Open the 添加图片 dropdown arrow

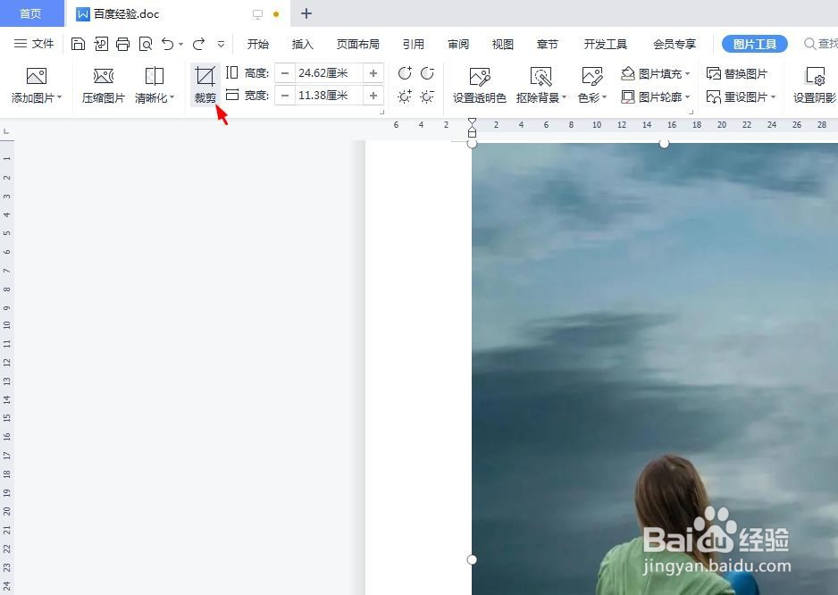coord(59,97)
